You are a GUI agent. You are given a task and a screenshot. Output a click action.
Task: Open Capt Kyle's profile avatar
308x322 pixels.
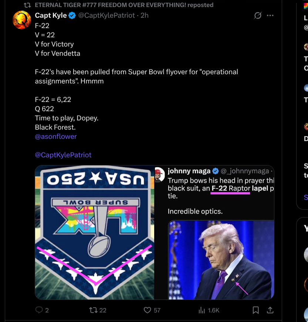coord(22,20)
